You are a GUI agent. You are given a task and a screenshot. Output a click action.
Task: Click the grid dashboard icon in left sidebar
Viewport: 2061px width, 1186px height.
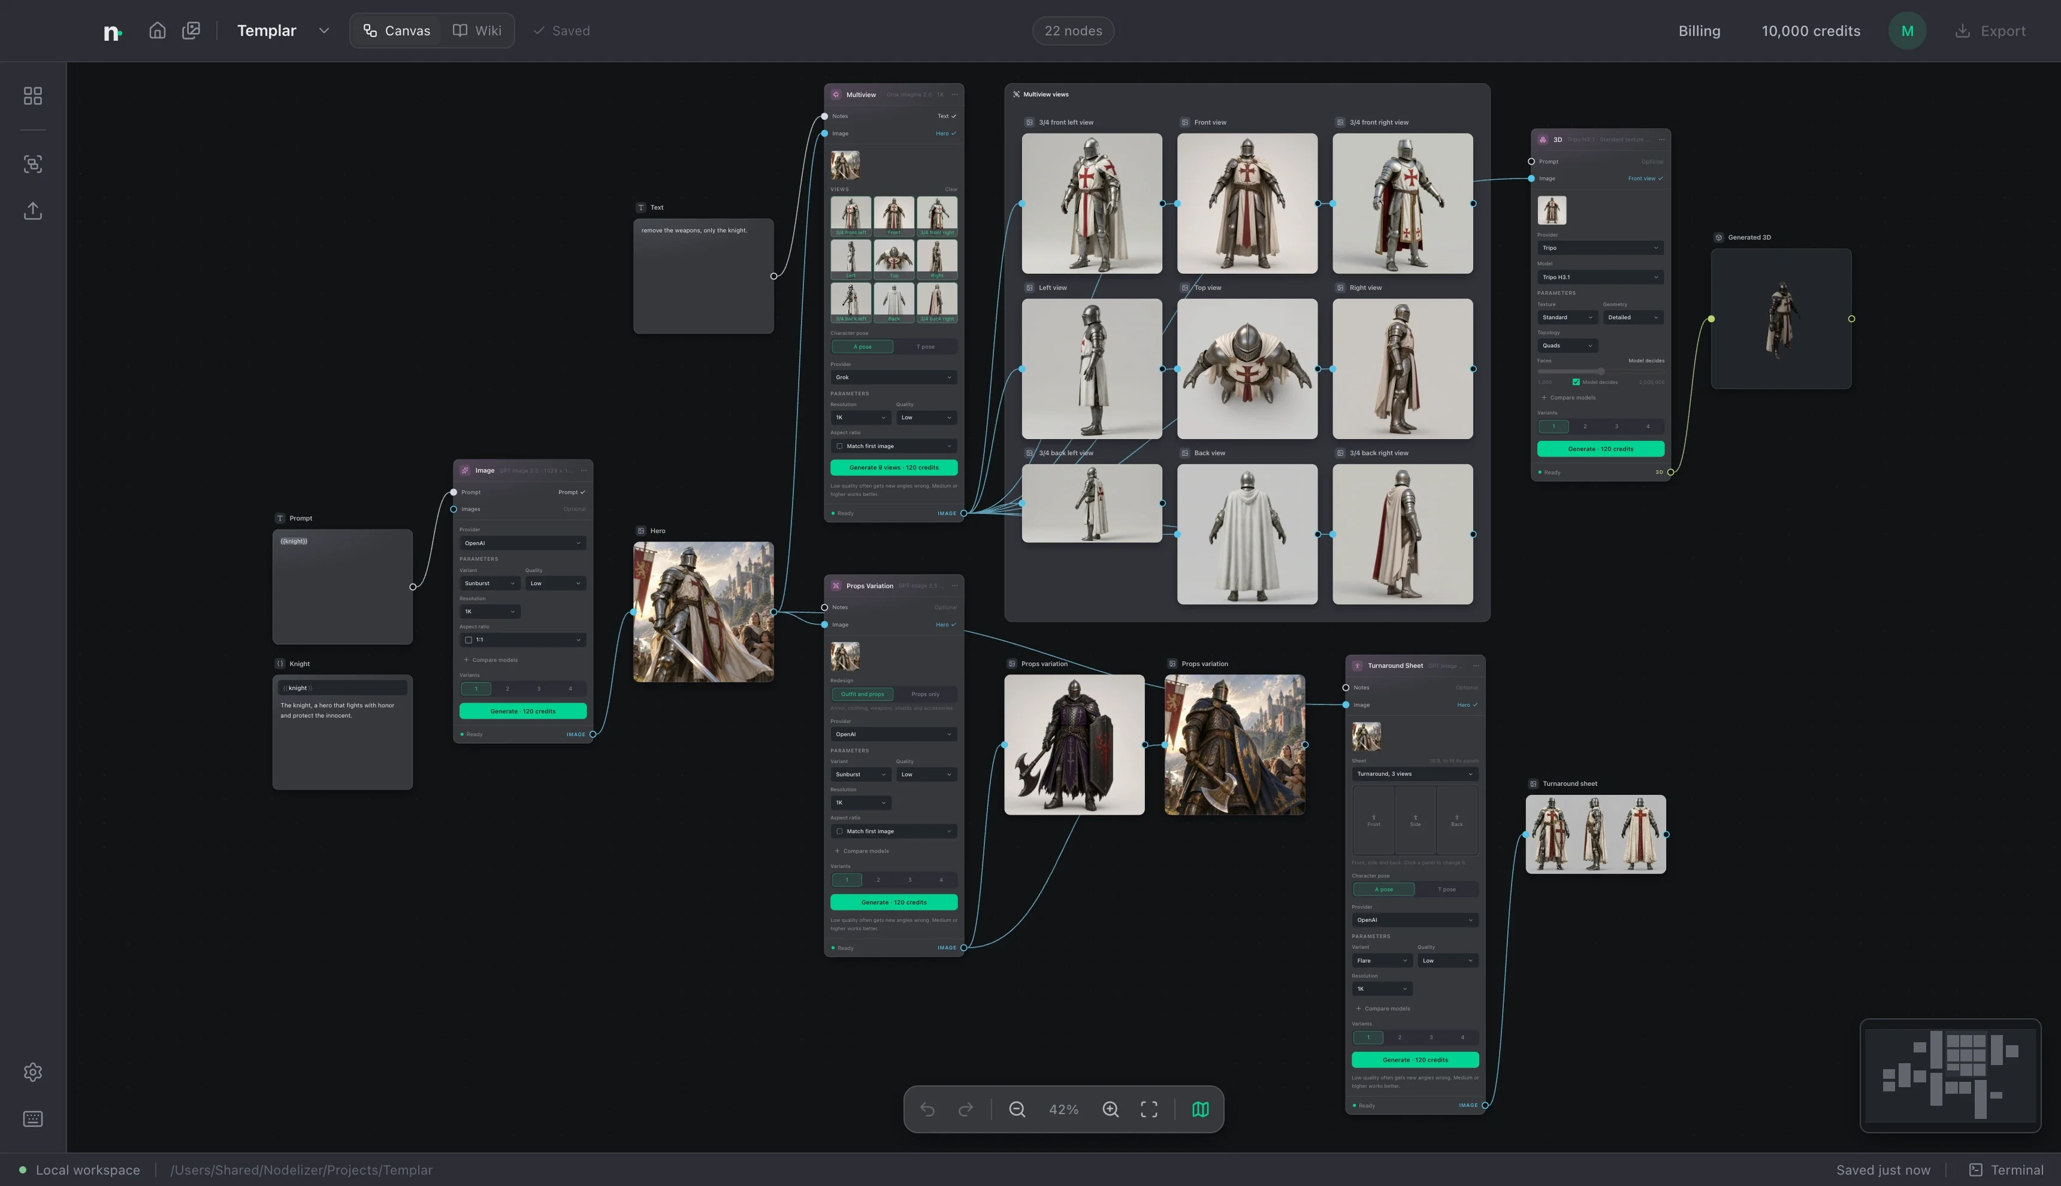tap(32, 96)
